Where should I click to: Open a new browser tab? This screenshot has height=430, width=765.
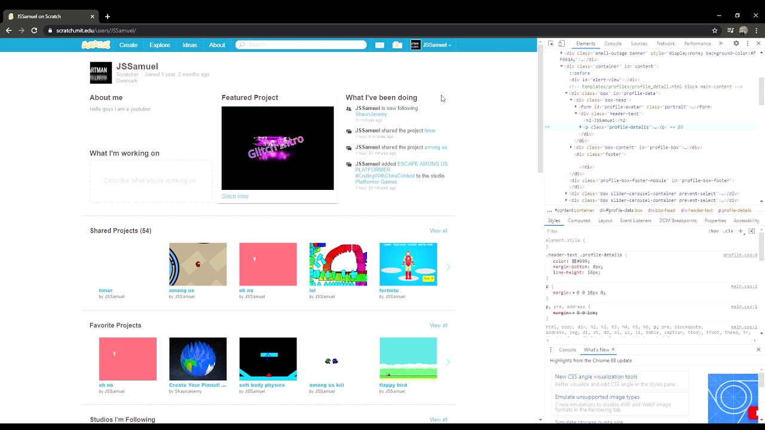pyautogui.click(x=108, y=16)
